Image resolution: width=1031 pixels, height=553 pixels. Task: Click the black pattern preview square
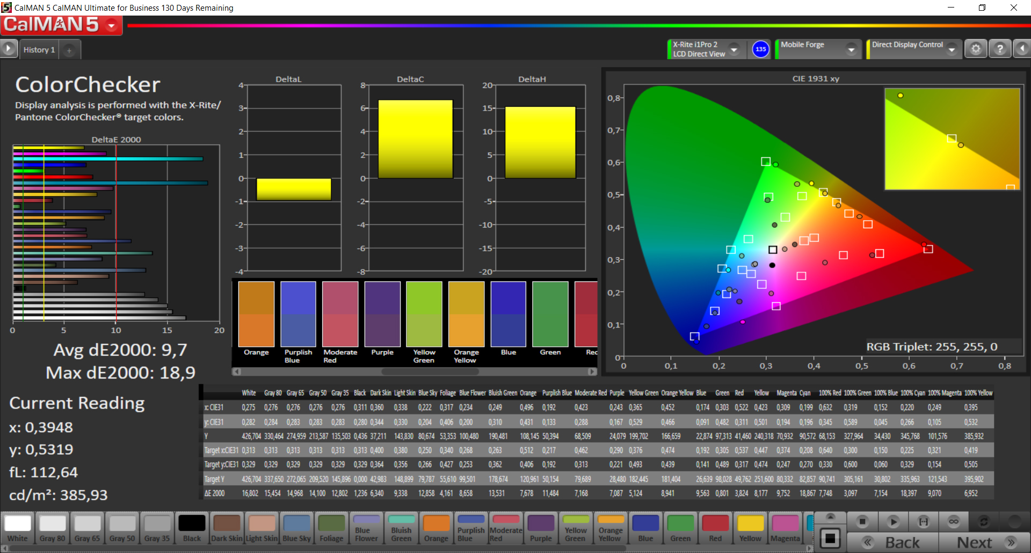(x=830, y=539)
